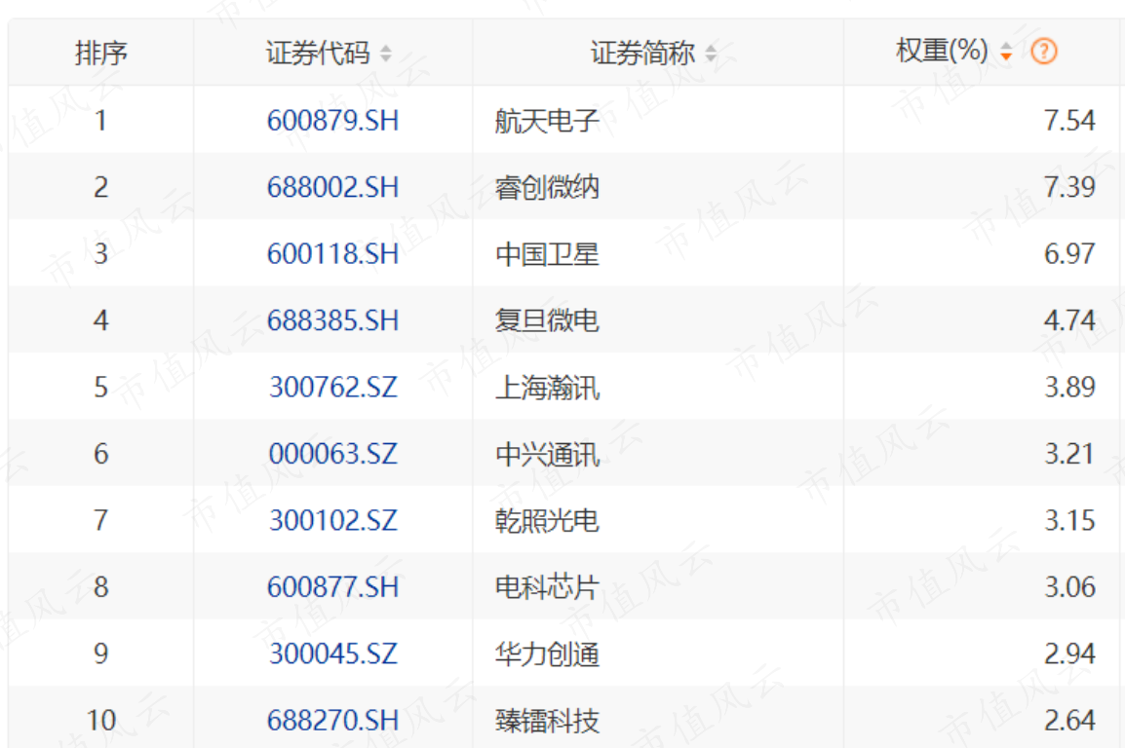Click the weight value 6.97
The width and height of the screenshot is (1125, 748).
click(x=1069, y=253)
